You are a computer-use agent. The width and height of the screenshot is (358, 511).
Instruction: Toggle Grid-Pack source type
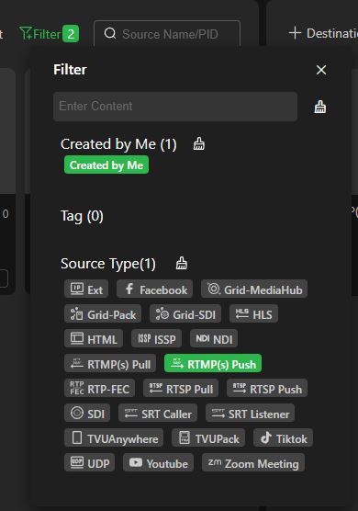point(103,313)
